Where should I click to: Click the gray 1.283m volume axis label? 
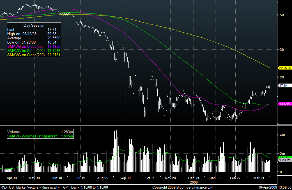click(285, 160)
